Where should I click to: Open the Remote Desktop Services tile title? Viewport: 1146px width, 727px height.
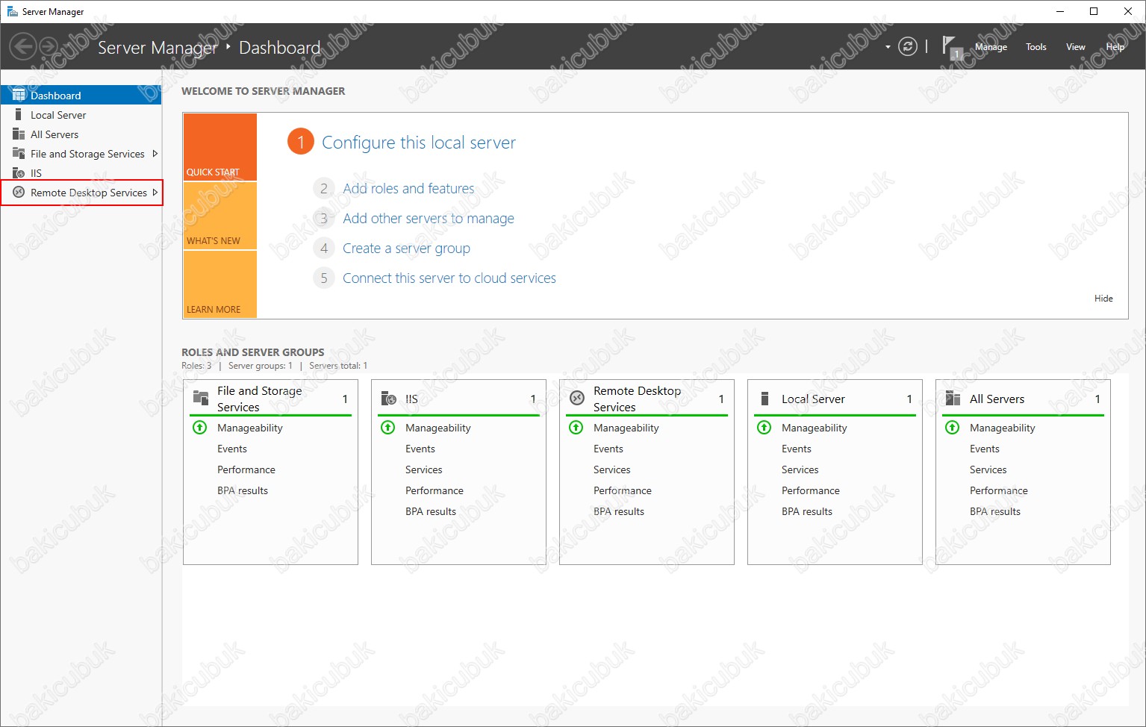637,399
